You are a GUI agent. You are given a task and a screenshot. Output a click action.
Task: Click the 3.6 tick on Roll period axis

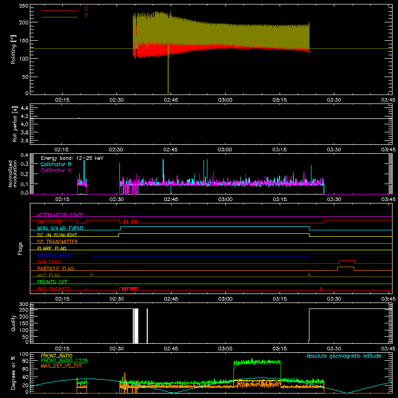coord(24,140)
